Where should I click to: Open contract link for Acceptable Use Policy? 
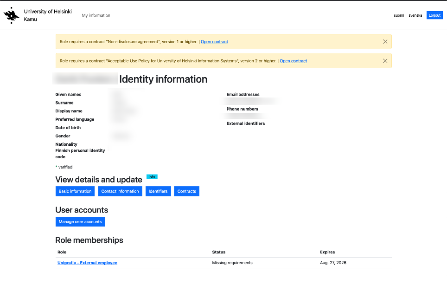click(293, 61)
